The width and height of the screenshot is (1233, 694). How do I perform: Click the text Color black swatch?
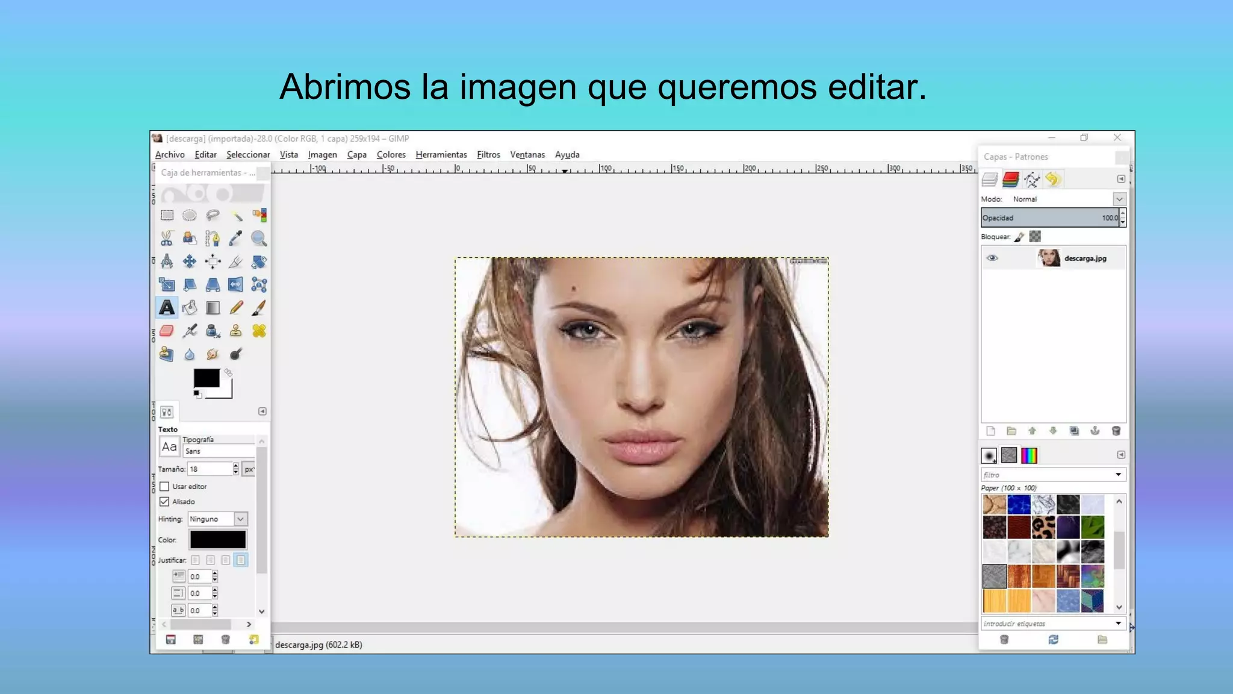(218, 539)
